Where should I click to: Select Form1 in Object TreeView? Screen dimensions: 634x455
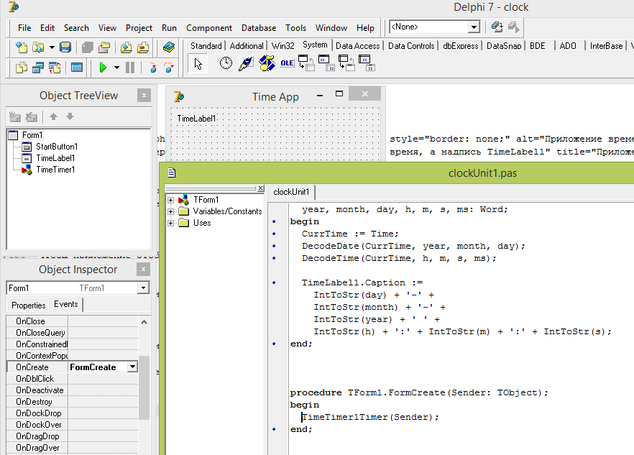32,135
